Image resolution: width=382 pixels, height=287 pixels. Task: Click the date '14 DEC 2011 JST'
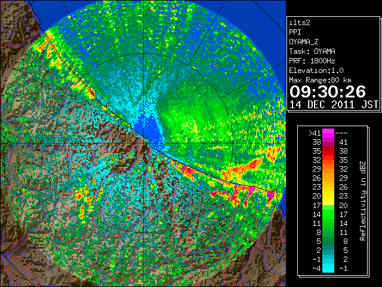click(x=334, y=105)
